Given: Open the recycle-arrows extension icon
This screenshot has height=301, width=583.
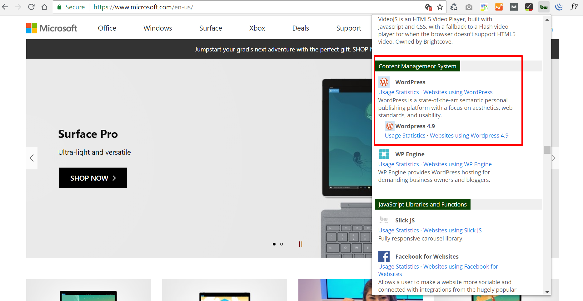Looking at the screenshot, I should 454,7.
